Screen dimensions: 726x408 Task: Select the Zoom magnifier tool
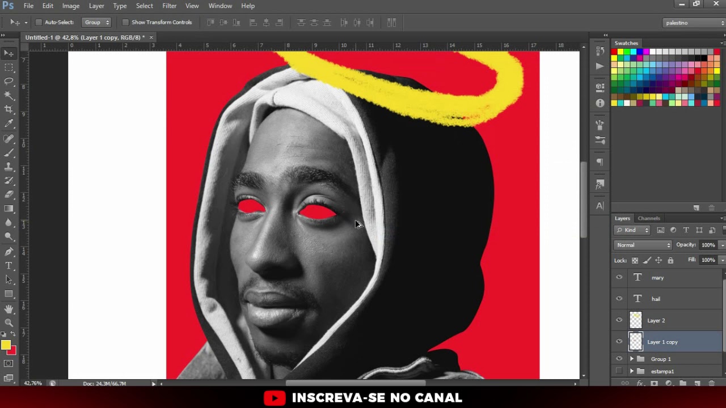(9, 323)
